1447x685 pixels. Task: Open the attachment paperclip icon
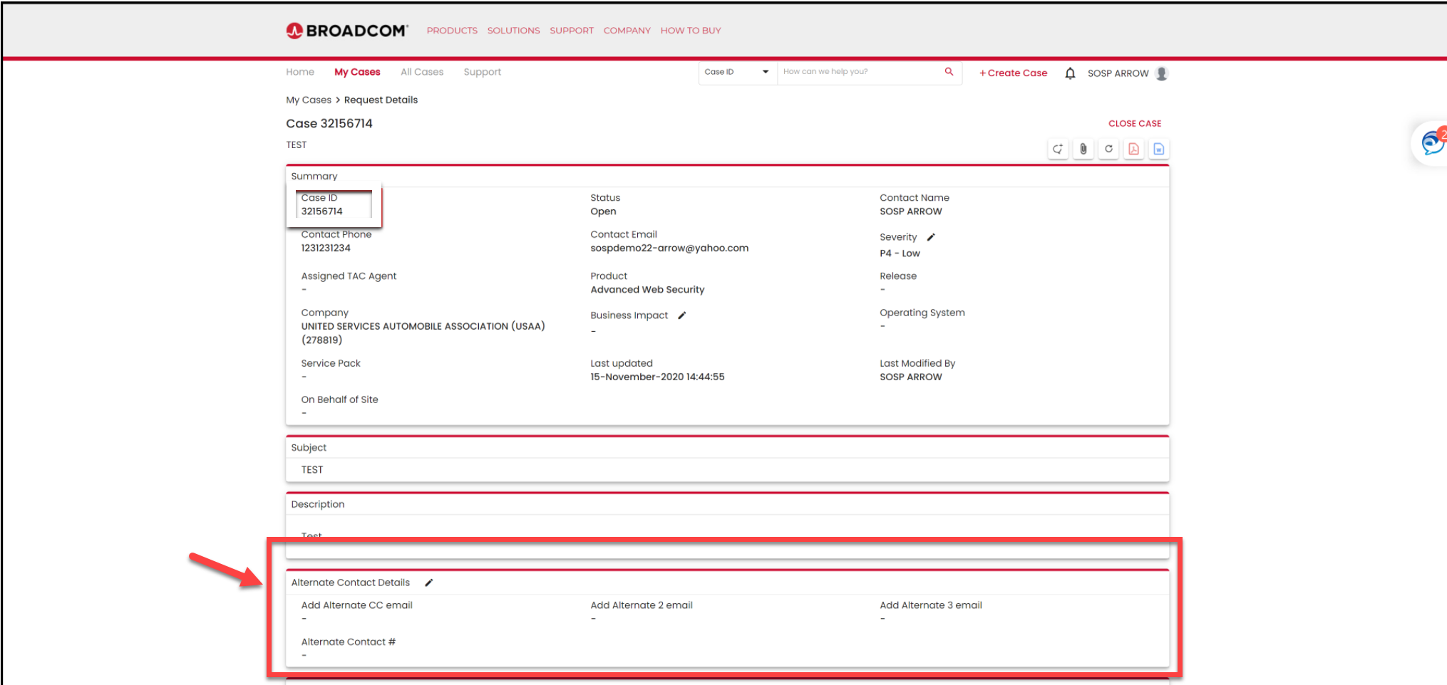point(1083,149)
